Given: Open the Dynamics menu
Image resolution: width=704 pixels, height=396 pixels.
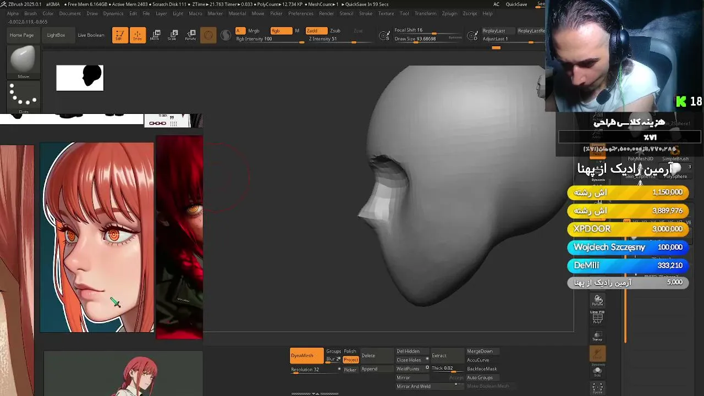Looking at the screenshot, I should pyautogui.click(x=113, y=13).
